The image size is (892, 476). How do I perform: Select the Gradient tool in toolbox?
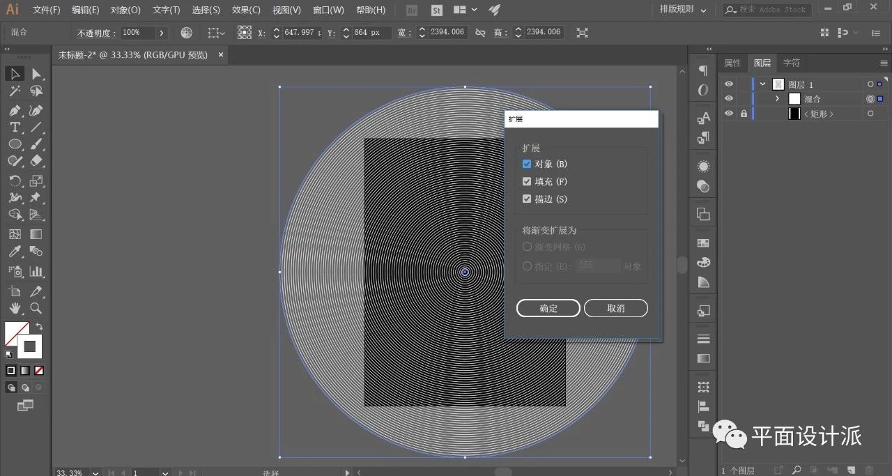pyautogui.click(x=36, y=234)
